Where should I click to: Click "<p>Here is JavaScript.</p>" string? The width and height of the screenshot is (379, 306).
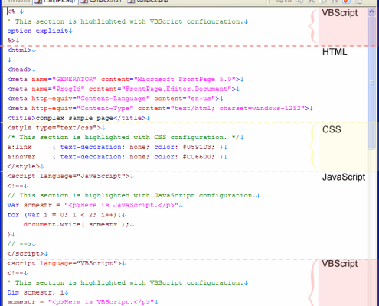pyautogui.click(x=121, y=205)
